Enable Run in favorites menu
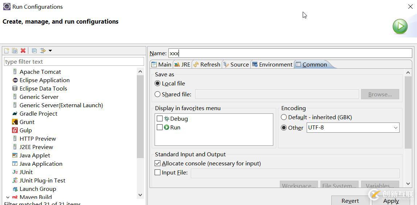The height and width of the screenshot is (205, 417). (x=160, y=127)
